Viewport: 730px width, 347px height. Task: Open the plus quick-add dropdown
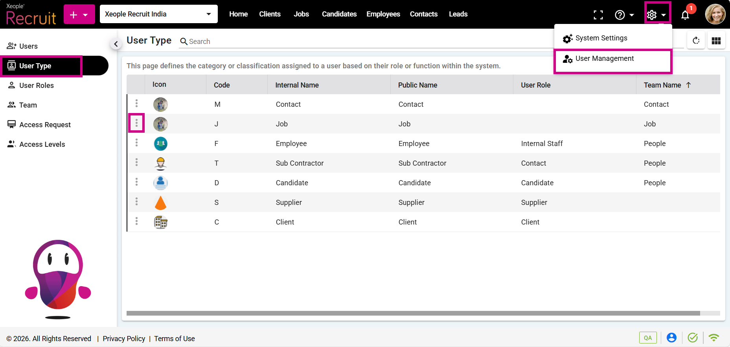point(79,15)
